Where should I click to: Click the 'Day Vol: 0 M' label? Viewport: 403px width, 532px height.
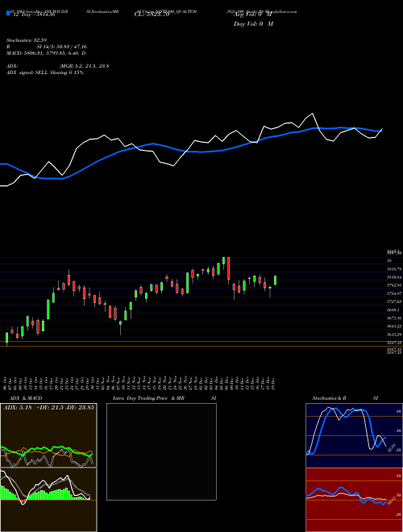click(x=253, y=23)
